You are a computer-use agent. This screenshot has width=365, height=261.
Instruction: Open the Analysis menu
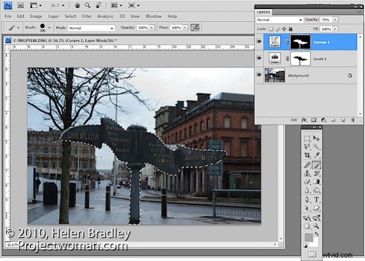pos(105,16)
